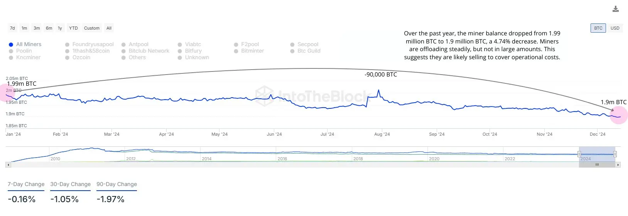Toggle the Btc Guild legend dot
This screenshot has width=628, height=216.
point(292,51)
